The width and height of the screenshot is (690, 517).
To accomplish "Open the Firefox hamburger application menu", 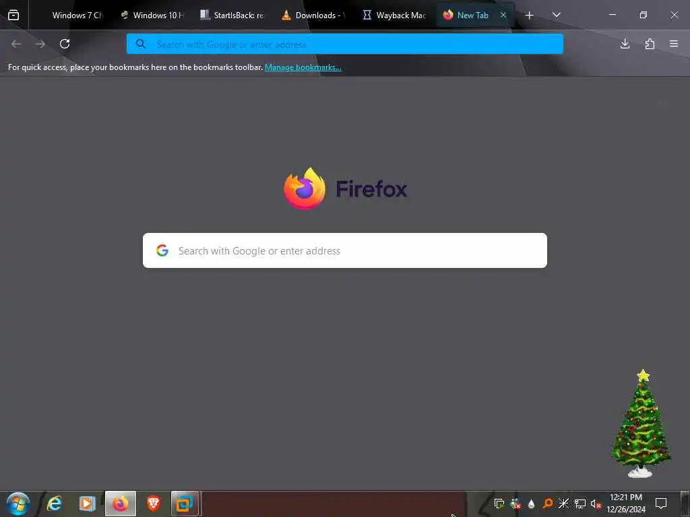I will [674, 44].
